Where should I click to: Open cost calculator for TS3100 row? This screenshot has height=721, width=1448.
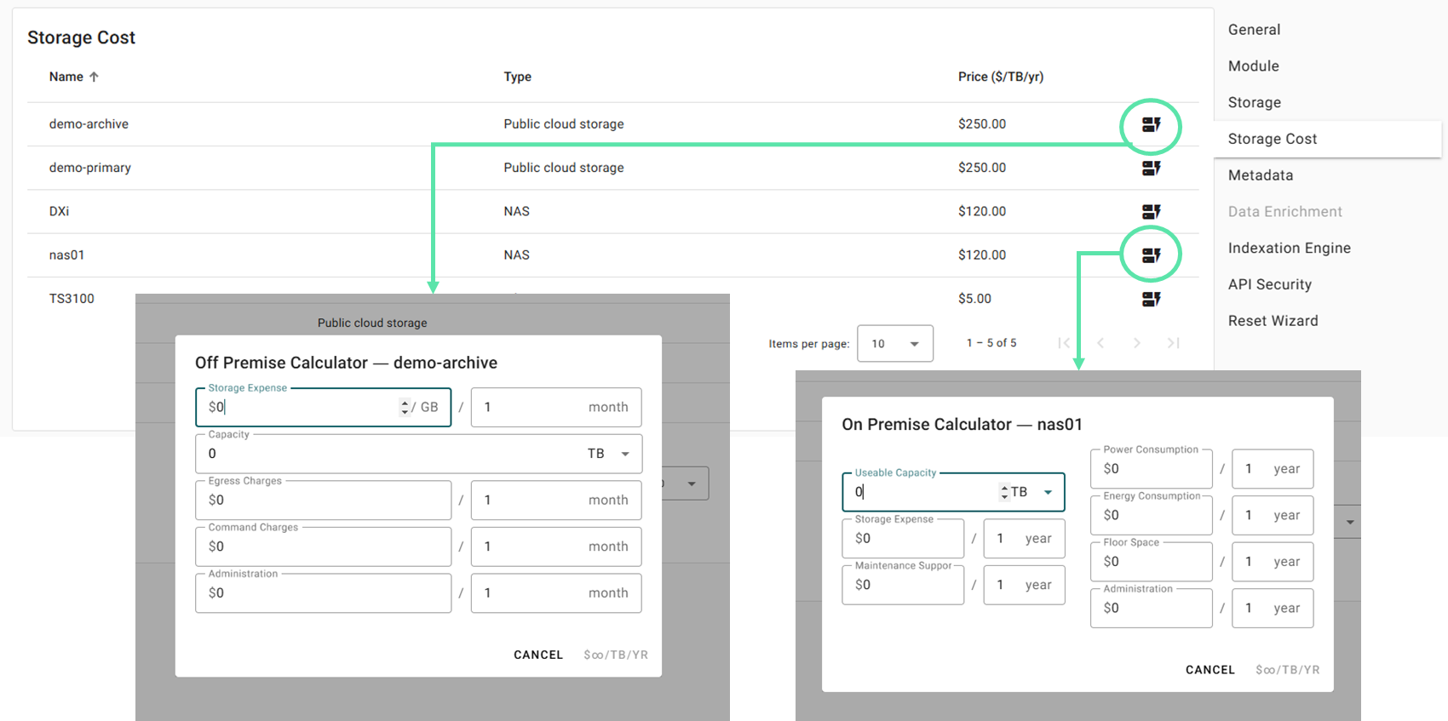click(x=1151, y=299)
